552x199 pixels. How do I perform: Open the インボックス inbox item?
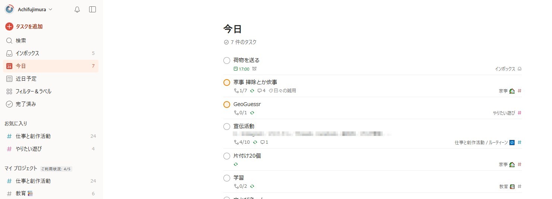click(x=51, y=53)
